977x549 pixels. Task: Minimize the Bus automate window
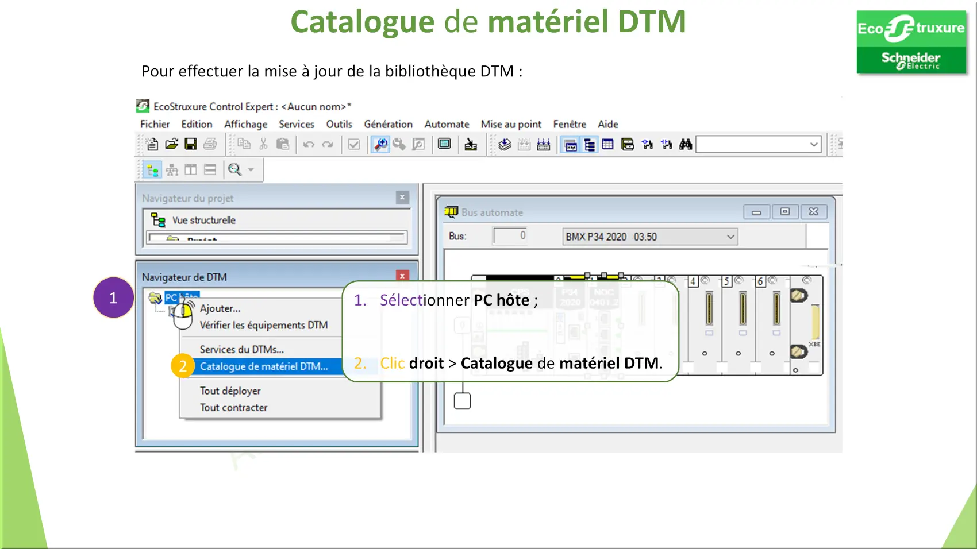tap(756, 212)
